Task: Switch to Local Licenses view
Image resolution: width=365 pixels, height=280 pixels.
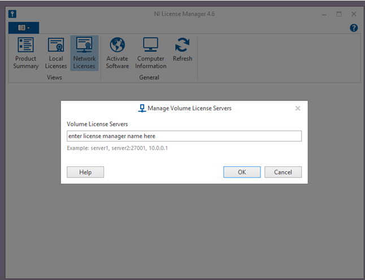Action: pos(56,53)
